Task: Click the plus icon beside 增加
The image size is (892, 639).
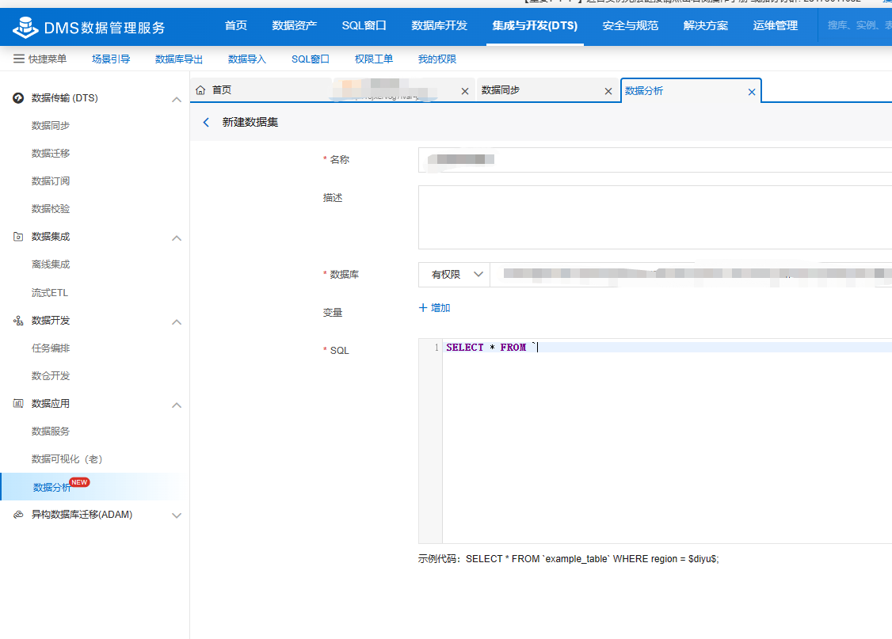Action: coord(423,307)
